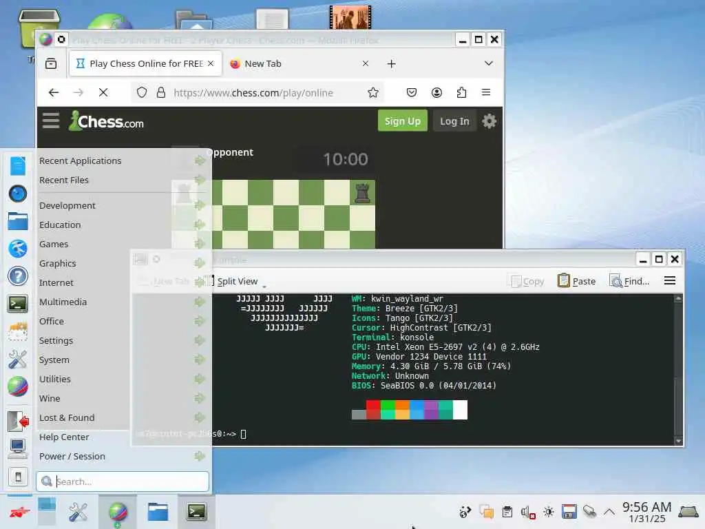Expand the Office category arrow

coord(200,321)
